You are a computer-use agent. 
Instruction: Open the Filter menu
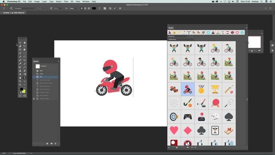pos(66,1)
